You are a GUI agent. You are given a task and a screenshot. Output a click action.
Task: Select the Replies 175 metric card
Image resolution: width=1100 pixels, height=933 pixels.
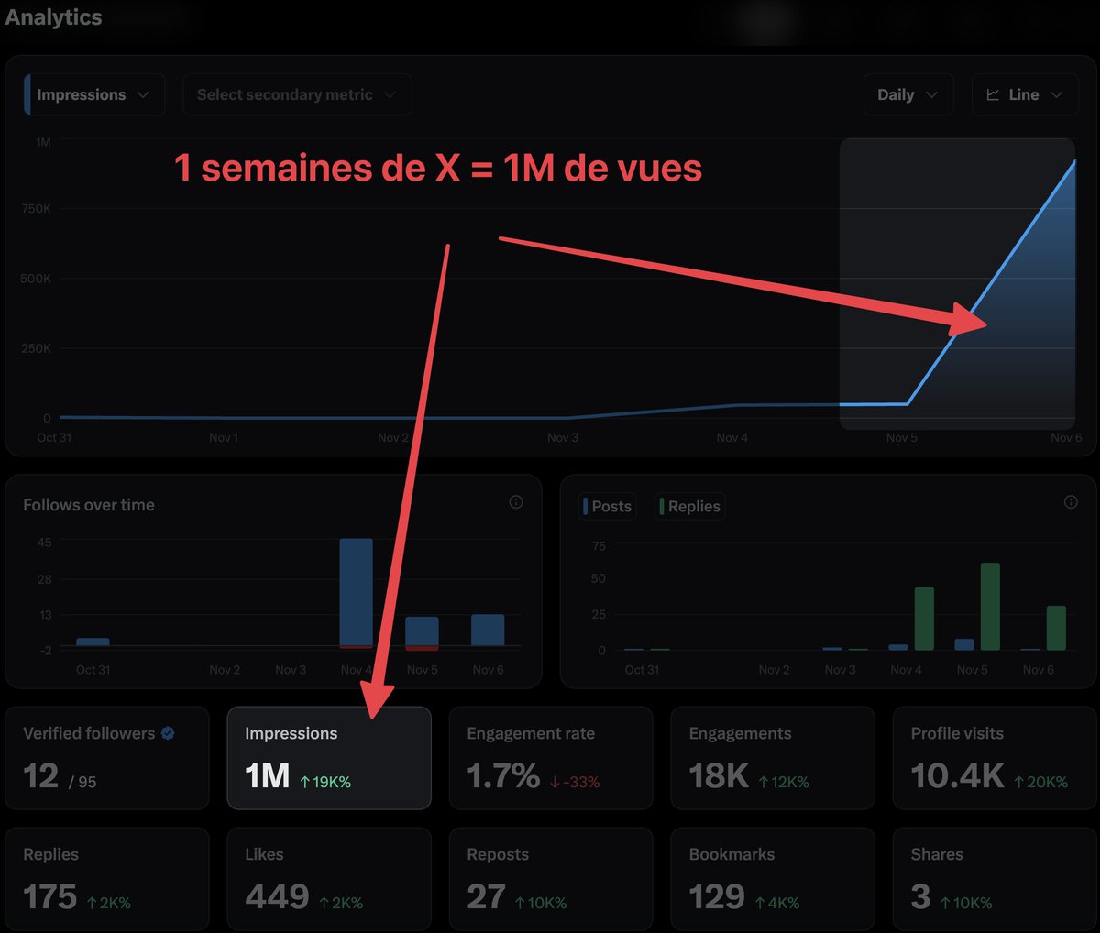107,879
